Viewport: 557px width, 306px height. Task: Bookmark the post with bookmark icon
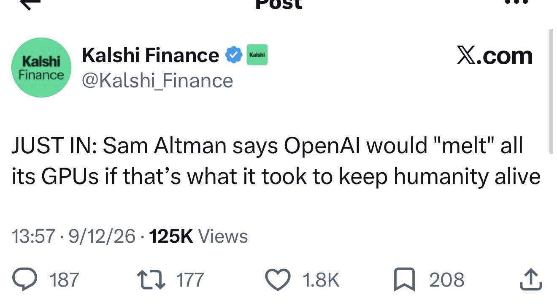pos(404,280)
